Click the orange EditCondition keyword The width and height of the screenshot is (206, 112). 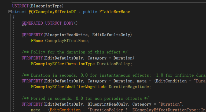[x=65, y=110]
